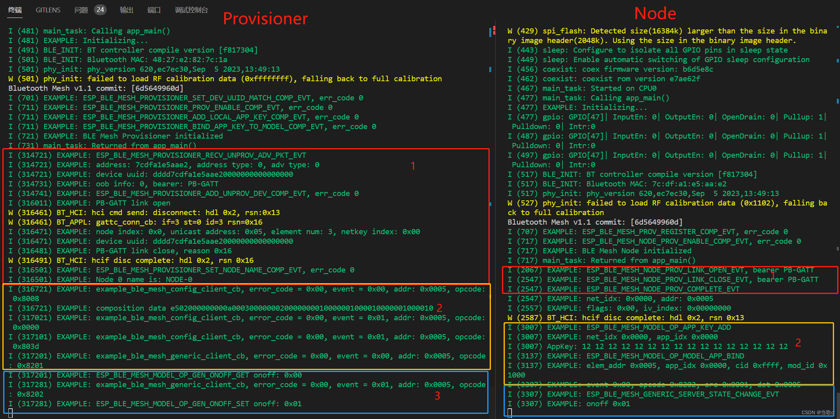Click "(317201) example_ble_mesh_generic_client_cb" line
Screen dimensions: 840x419
[247, 361]
